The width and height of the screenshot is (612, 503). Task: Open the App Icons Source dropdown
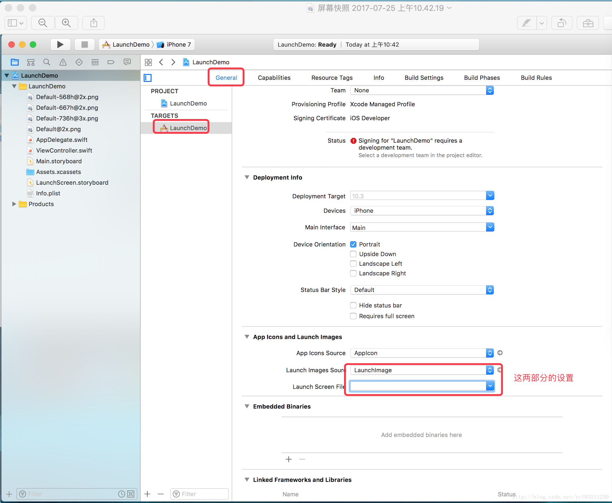pyautogui.click(x=422, y=353)
